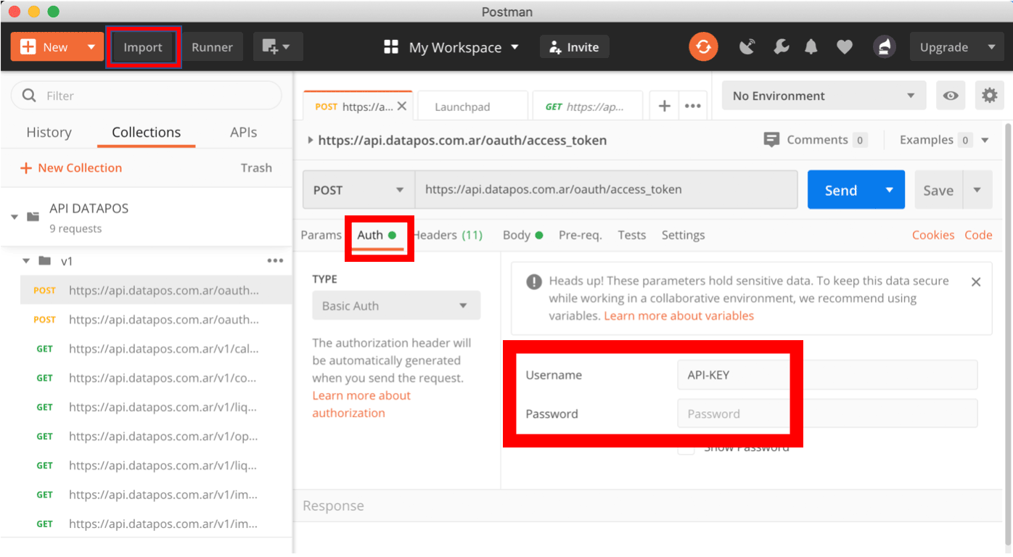Collapse the v1 folder
This screenshot has width=1013, height=557.
coord(27,261)
